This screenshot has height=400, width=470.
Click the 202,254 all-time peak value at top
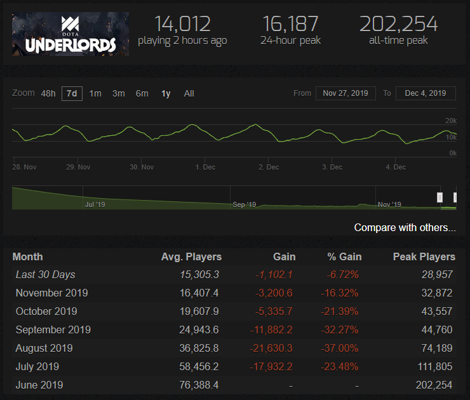pos(398,24)
